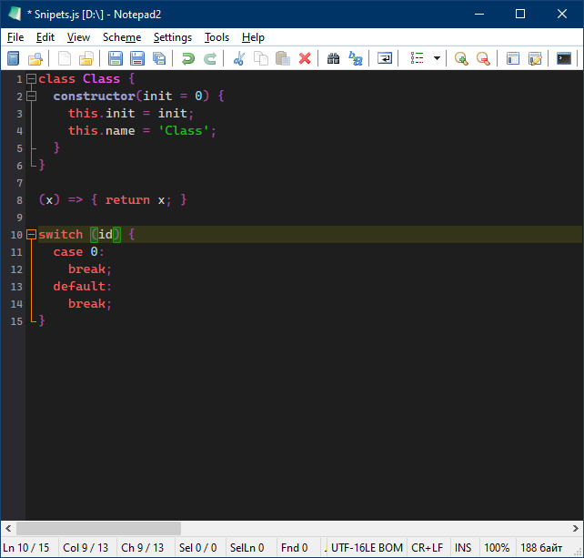The height and width of the screenshot is (558, 584).
Task: Click the Select Scheme toolbar icon
Action: (512, 58)
